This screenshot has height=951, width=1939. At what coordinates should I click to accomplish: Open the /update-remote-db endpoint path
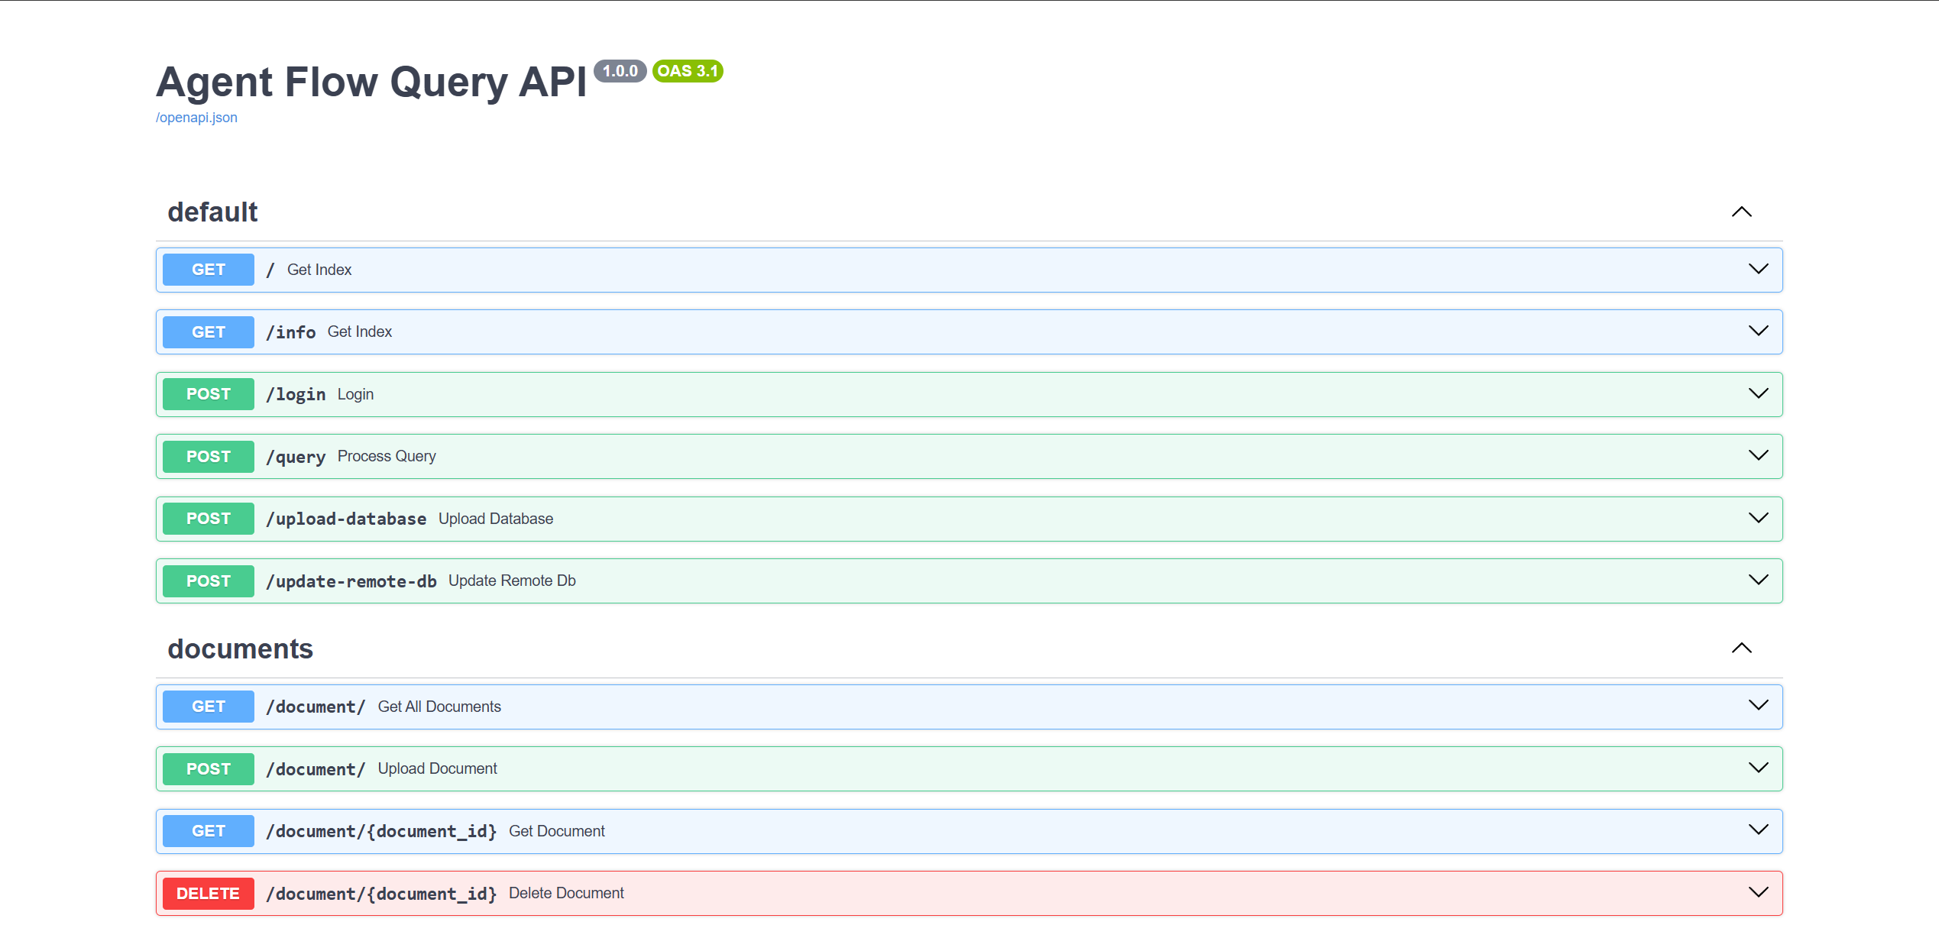[351, 581]
